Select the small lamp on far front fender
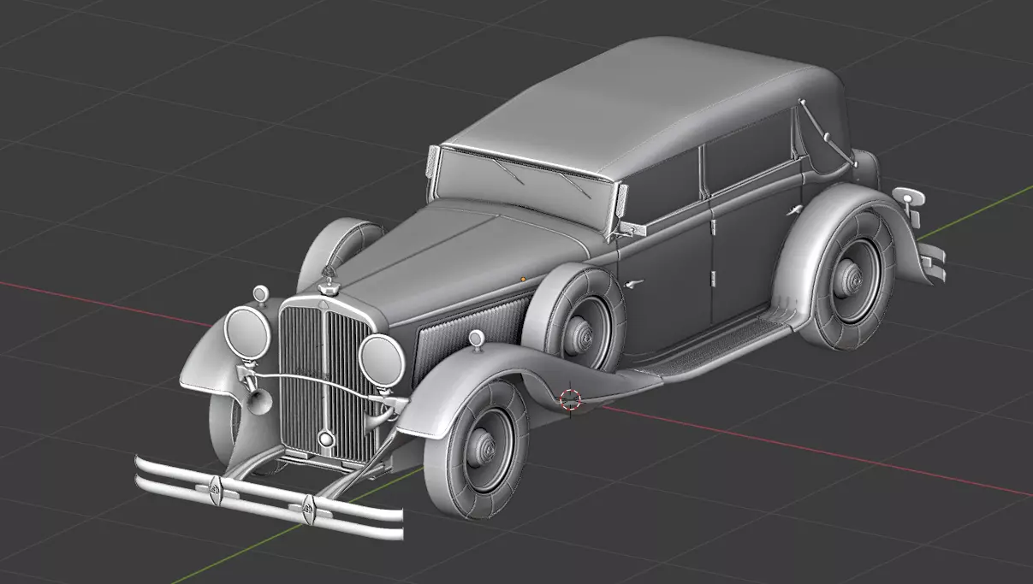Image resolution: width=1033 pixels, height=584 pixels. [x=259, y=295]
